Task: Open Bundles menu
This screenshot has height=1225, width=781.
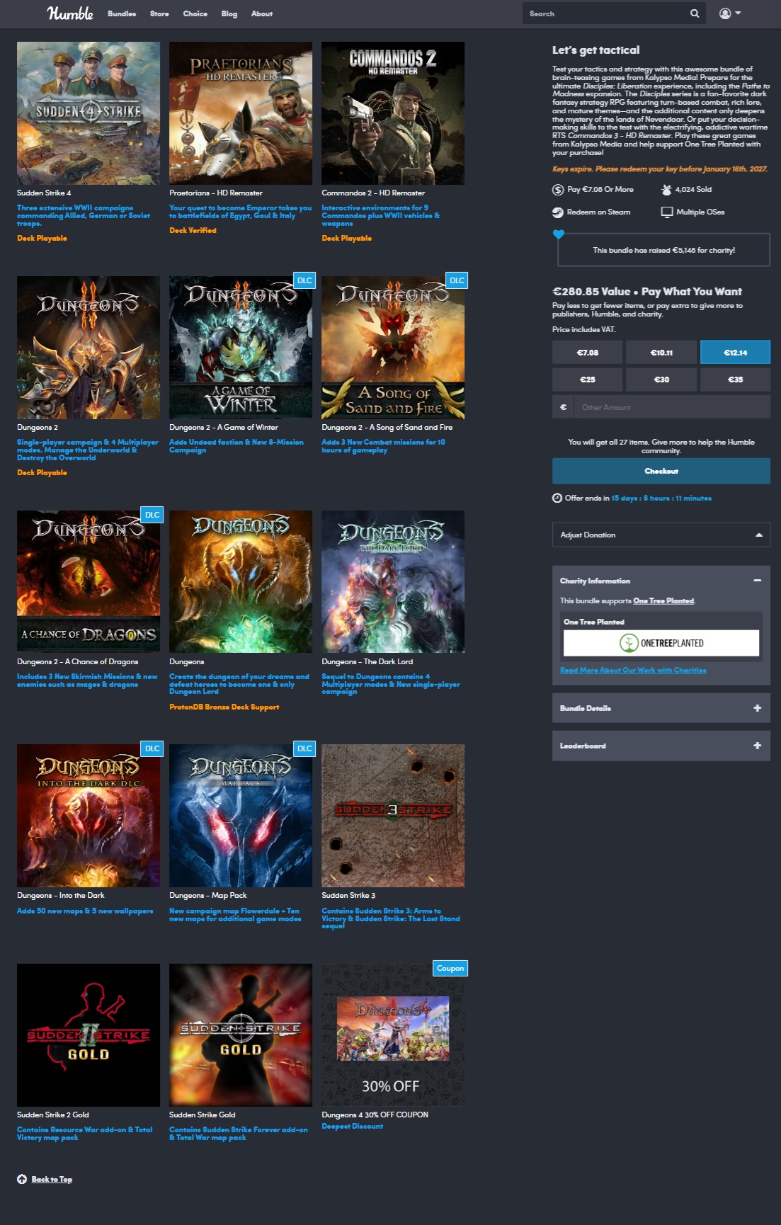Action: pos(122,13)
